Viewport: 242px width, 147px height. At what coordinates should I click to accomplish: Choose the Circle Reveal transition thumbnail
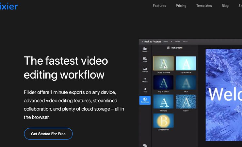(163, 121)
